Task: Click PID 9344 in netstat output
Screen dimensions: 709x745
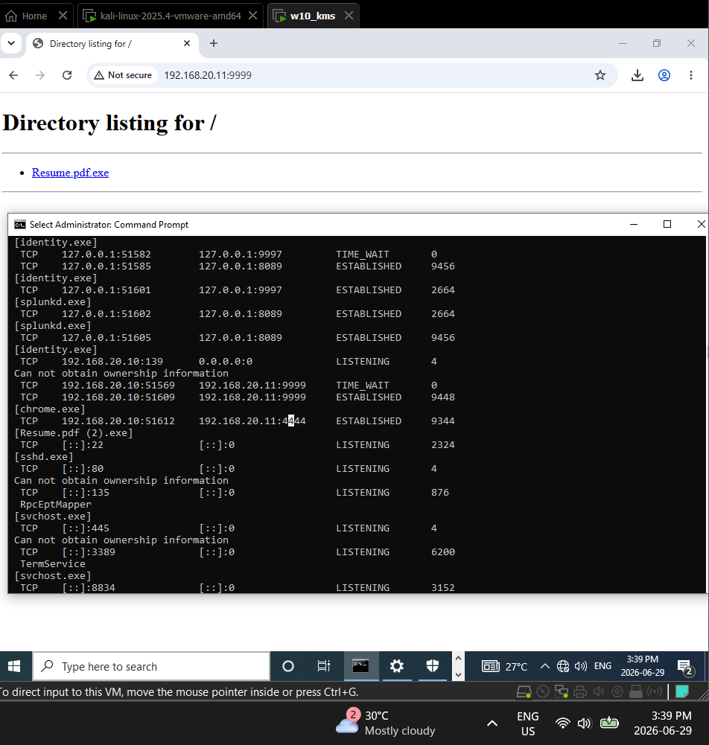Action: coord(442,421)
